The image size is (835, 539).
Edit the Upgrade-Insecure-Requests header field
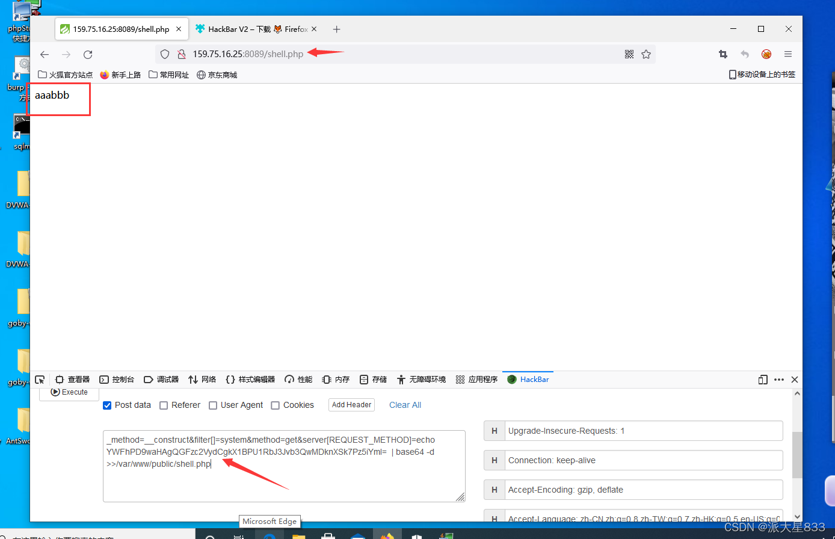coord(644,431)
